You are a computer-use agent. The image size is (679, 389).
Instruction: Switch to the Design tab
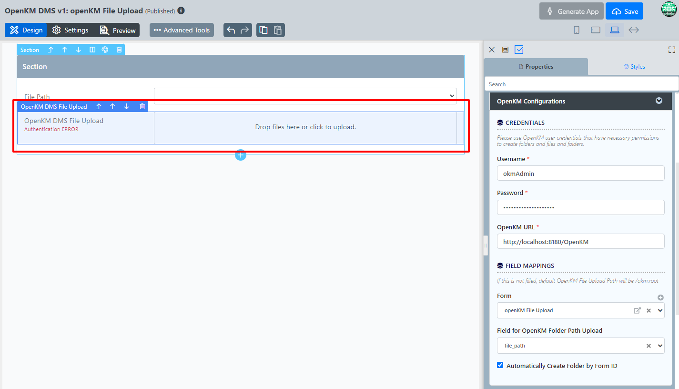[x=26, y=30]
